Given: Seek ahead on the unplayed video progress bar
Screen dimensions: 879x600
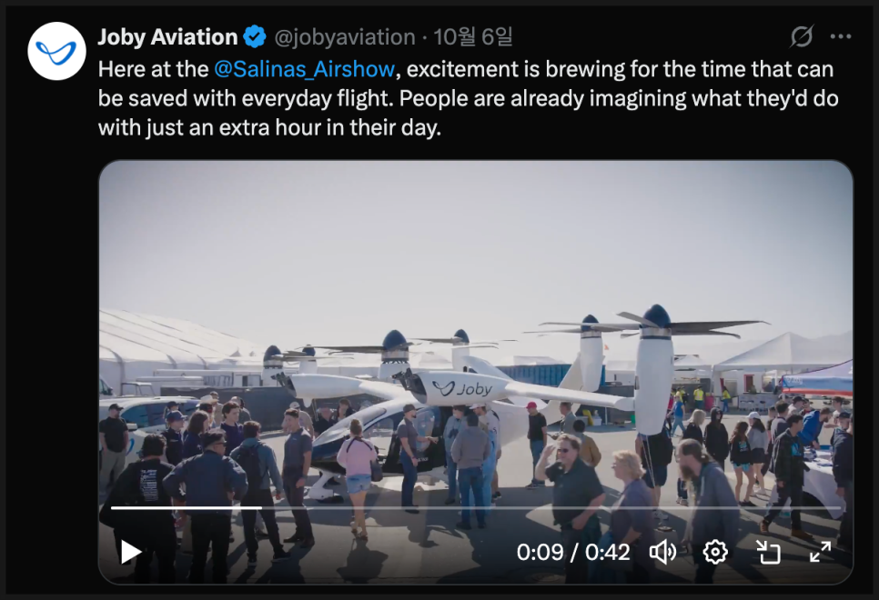Looking at the screenshot, I should (x=546, y=508).
